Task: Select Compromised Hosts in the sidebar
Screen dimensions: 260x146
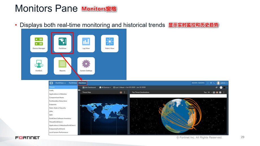Action: pyautogui.click(x=63, y=98)
